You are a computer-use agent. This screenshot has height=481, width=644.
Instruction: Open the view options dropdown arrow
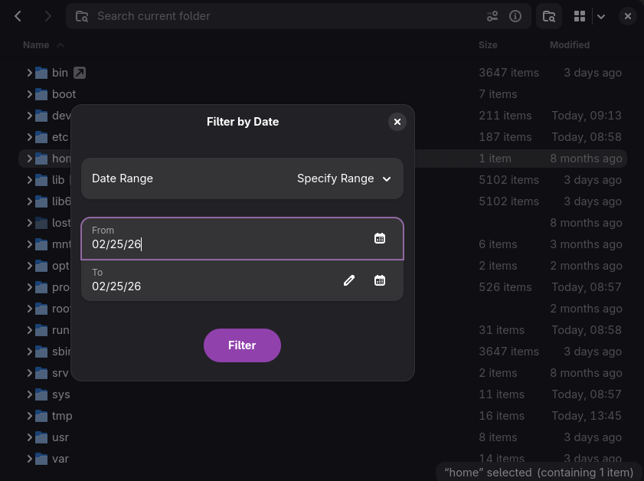601,16
